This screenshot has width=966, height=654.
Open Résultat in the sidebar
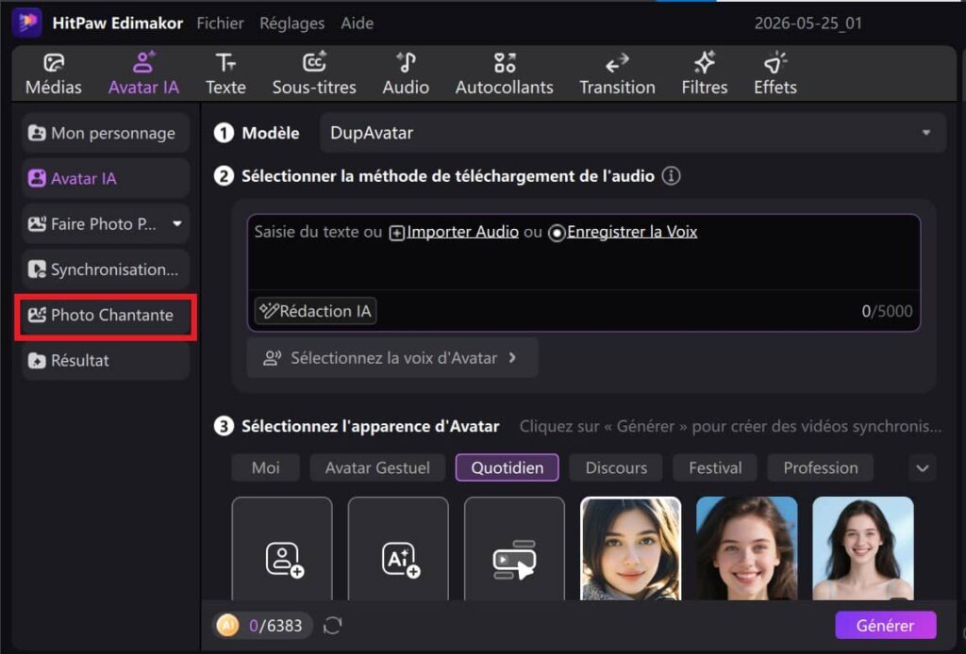point(106,361)
